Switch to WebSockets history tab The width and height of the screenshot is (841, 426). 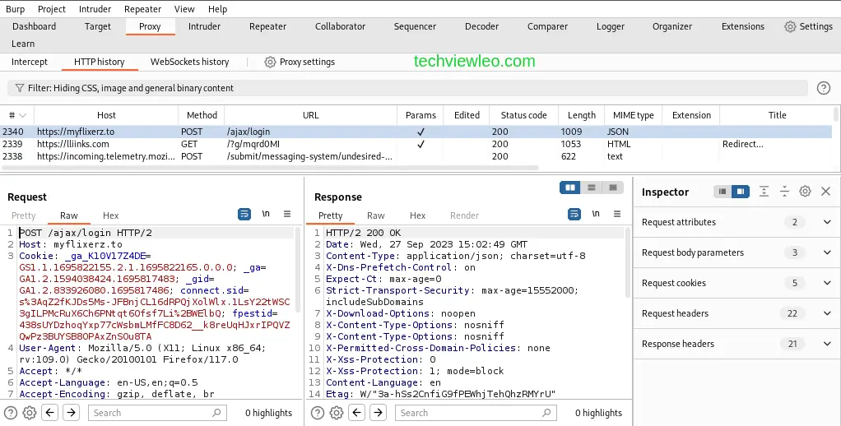(189, 62)
